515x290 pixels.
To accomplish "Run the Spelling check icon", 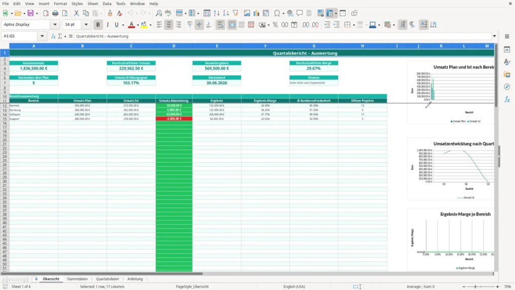I will [x=168, y=13].
